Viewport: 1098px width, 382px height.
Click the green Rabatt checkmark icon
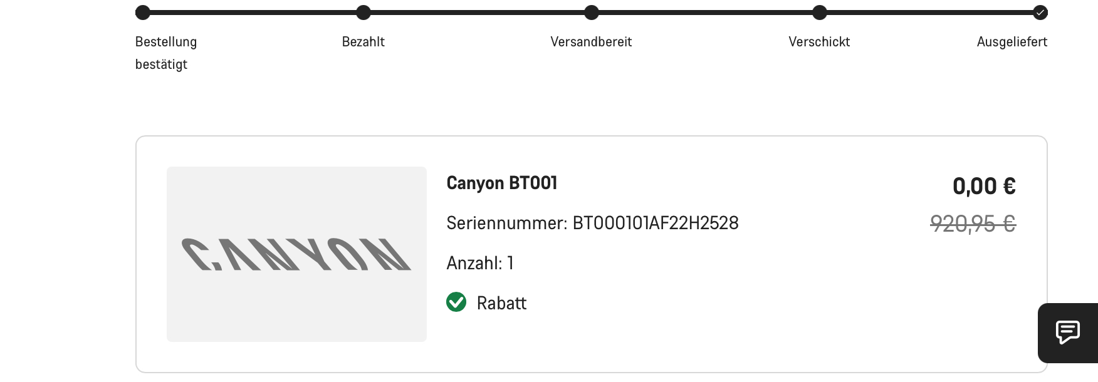coord(456,302)
